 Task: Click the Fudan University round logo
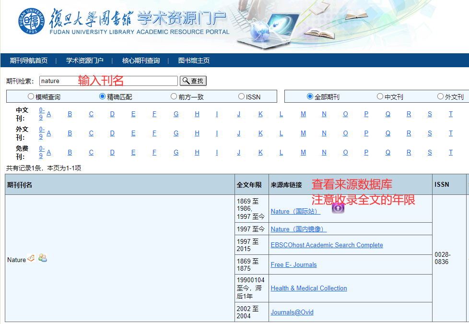[32, 21]
